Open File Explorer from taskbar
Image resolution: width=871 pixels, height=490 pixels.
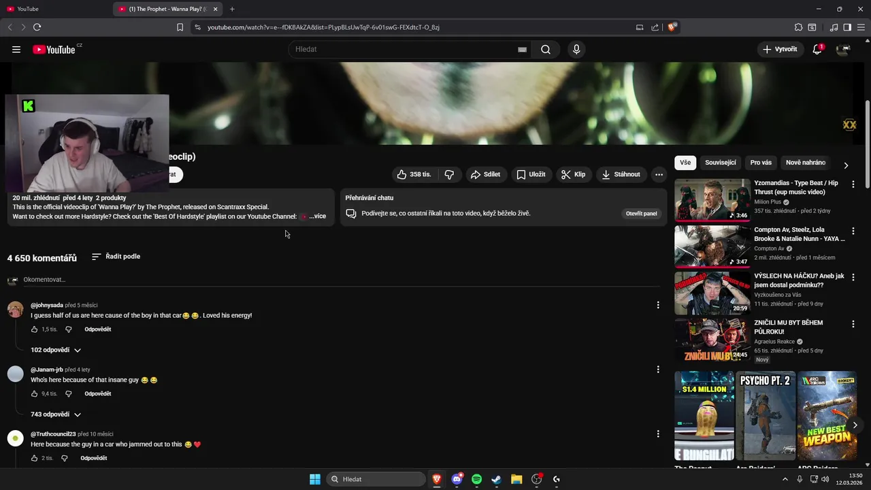coord(516,479)
